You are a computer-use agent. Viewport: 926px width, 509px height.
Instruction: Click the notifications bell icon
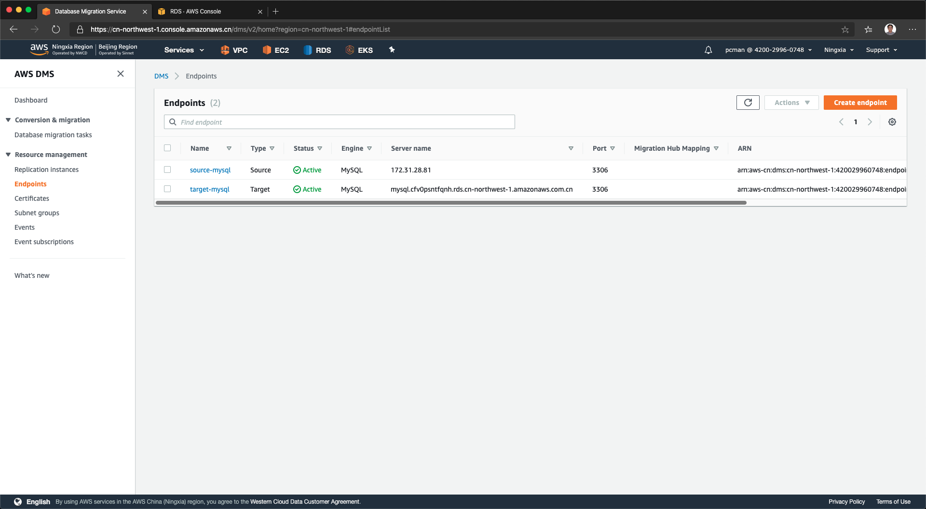tap(708, 50)
